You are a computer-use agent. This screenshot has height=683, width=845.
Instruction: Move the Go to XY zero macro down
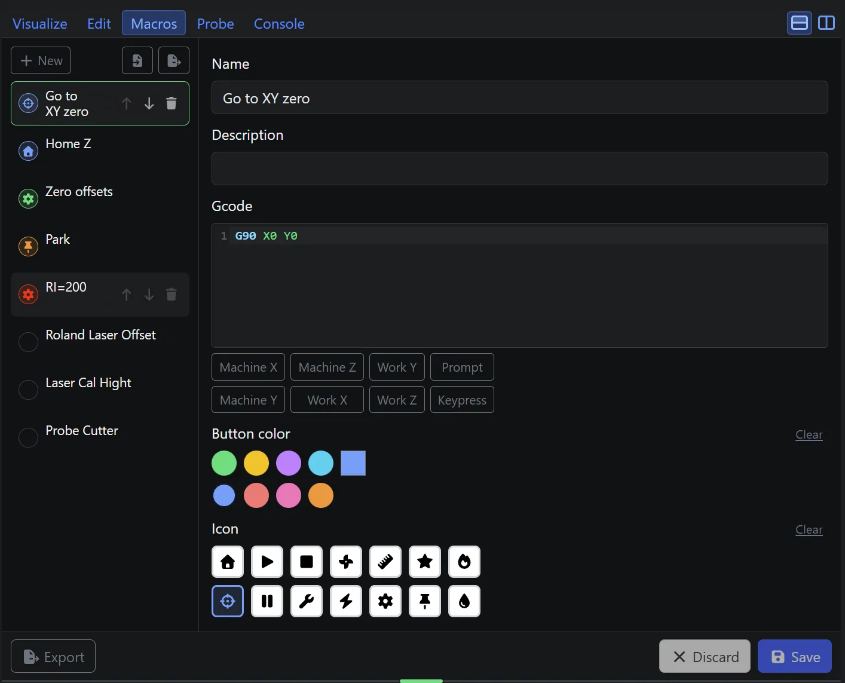(x=149, y=103)
